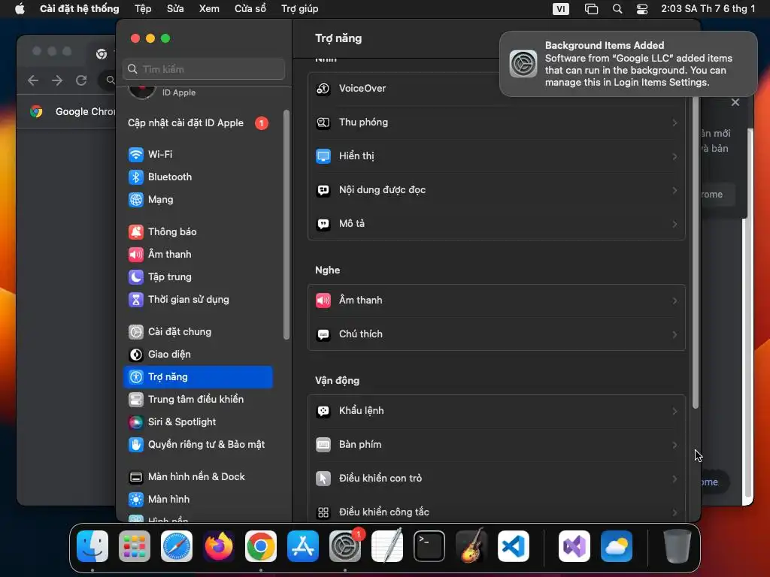Open Âm thanh under Nghe section
770x577 pixels.
[496, 301]
